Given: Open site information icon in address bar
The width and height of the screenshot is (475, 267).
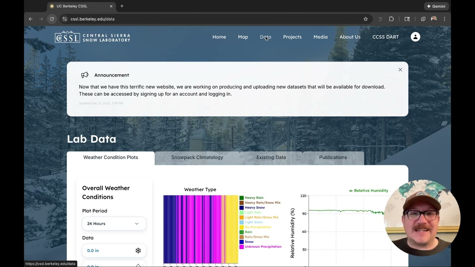Looking at the screenshot, I should coord(65,19).
